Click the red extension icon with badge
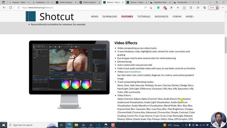 (x=165, y=8)
